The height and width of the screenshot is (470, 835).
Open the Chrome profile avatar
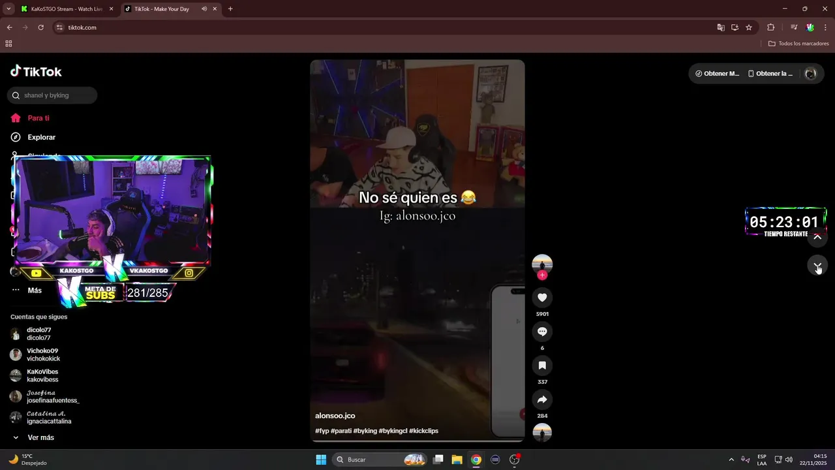(810, 27)
